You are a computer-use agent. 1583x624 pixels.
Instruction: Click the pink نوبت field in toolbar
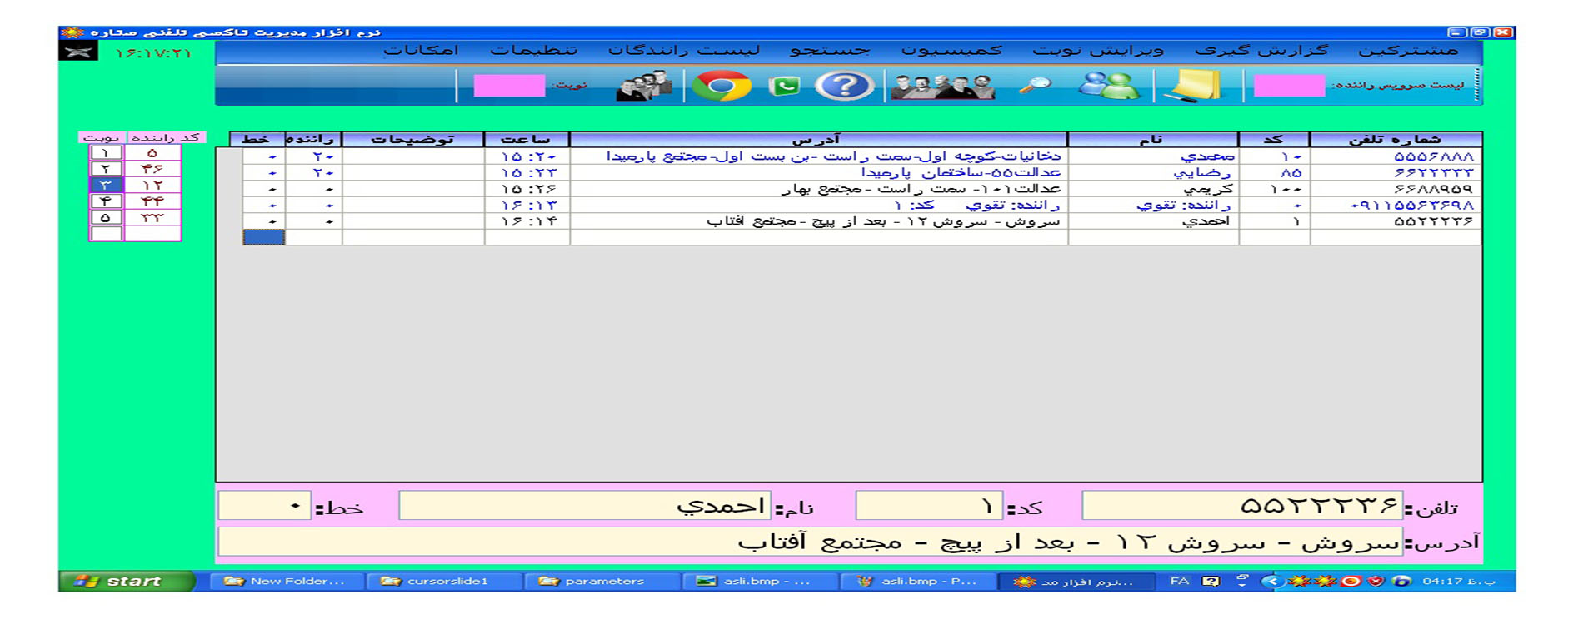[x=508, y=86]
